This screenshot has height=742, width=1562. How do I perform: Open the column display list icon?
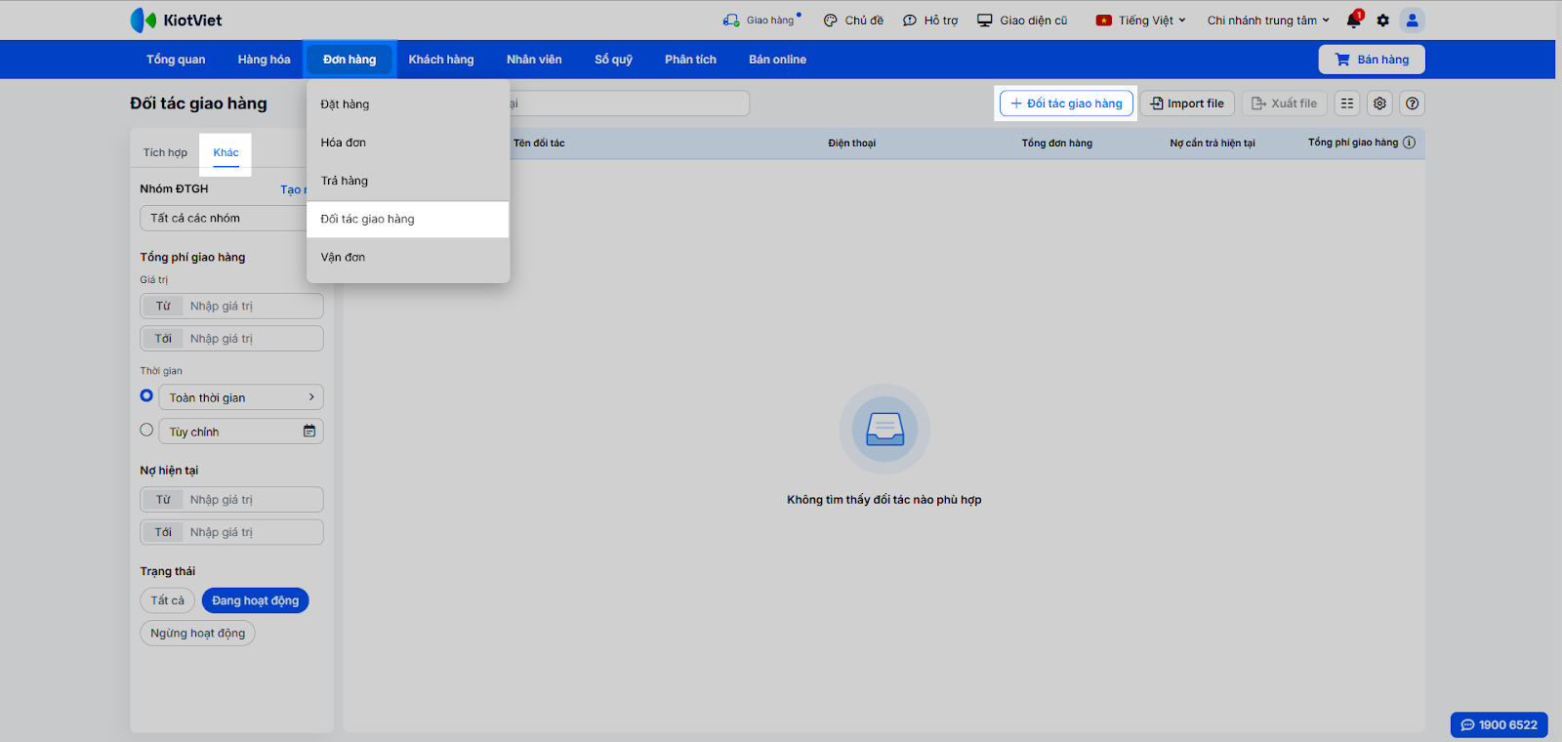click(x=1347, y=103)
